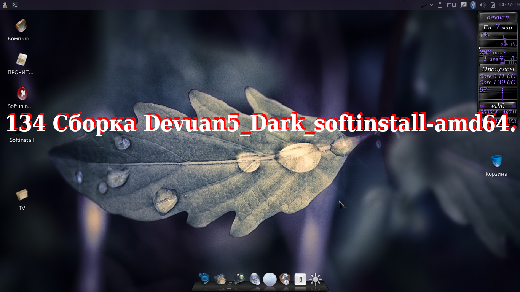Click the 87 value graph in monitor
The height and width of the screenshot is (292, 520).
click(498, 93)
